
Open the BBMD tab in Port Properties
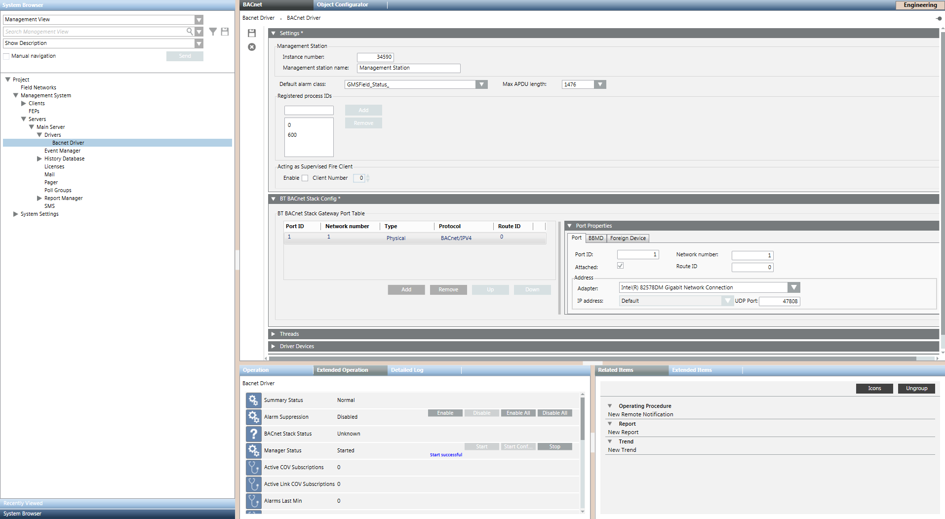[x=595, y=238]
